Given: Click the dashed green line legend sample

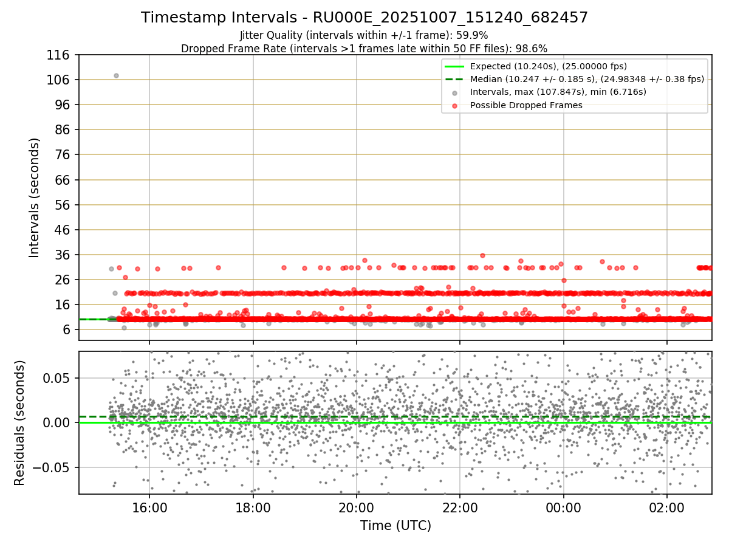Looking at the screenshot, I should pos(454,79).
